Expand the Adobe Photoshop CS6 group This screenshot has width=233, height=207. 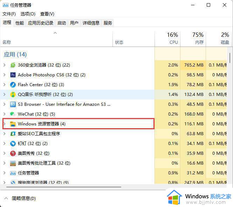tap(5, 75)
